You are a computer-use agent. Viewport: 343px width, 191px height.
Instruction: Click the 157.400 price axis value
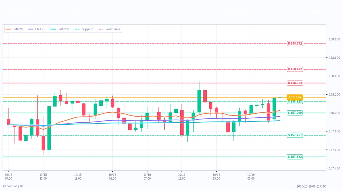(x=334, y=168)
